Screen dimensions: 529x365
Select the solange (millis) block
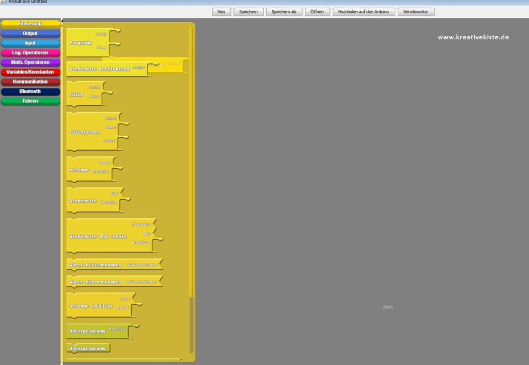(91, 306)
